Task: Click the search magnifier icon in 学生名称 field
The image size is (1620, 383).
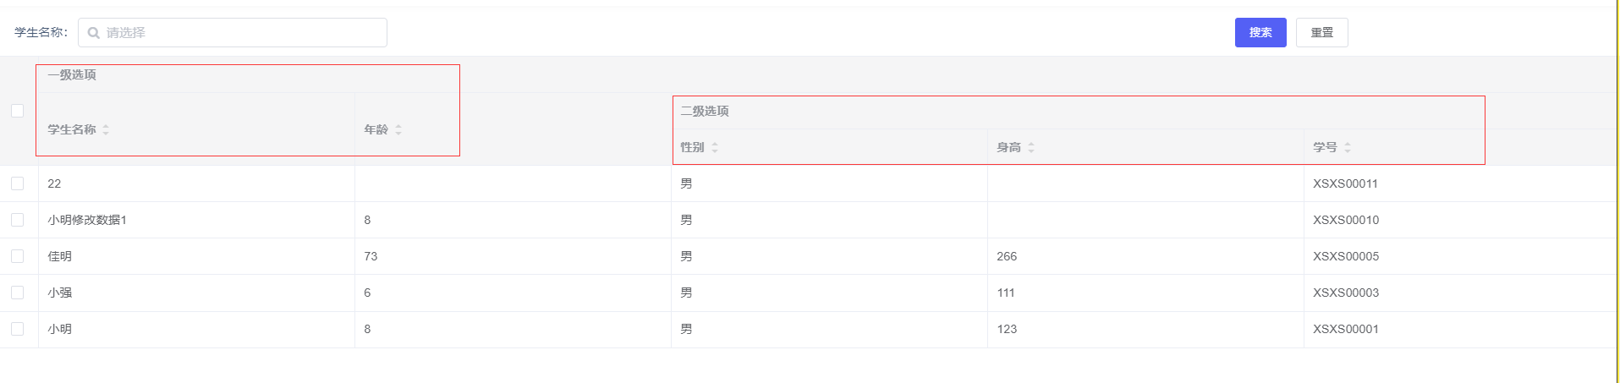Action: pyautogui.click(x=94, y=33)
